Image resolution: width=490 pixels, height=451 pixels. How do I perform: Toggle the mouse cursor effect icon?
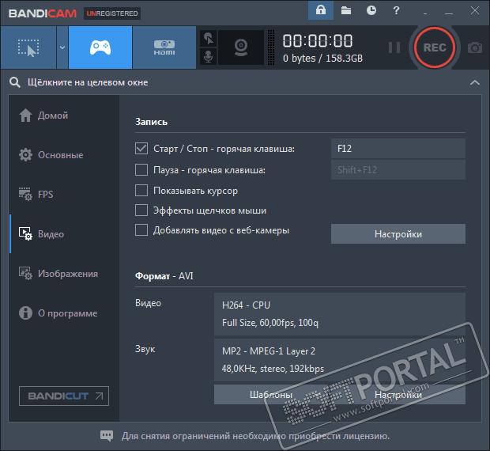208,39
